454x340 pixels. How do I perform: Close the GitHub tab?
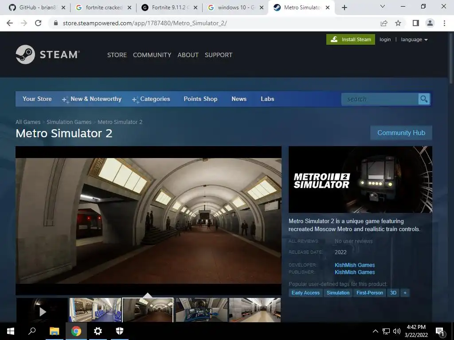click(63, 8)
